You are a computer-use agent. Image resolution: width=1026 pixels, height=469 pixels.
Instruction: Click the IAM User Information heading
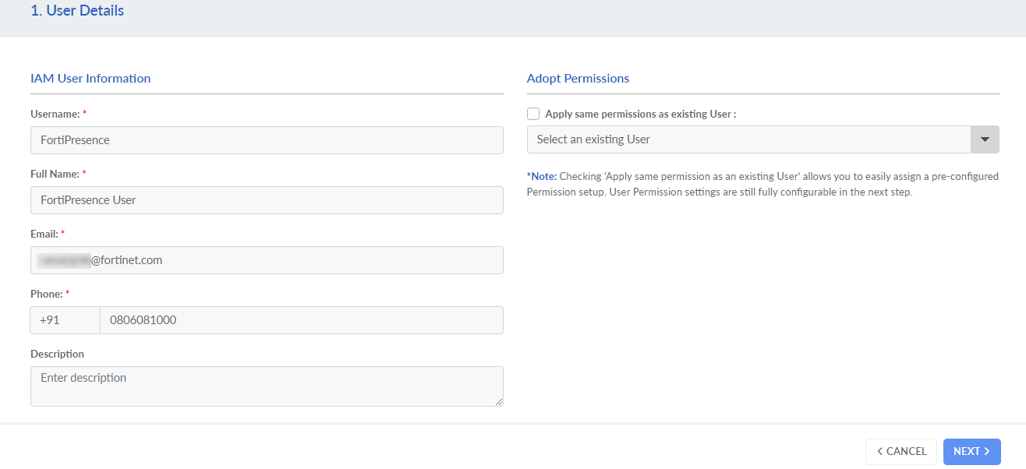[x=90, y=79]
